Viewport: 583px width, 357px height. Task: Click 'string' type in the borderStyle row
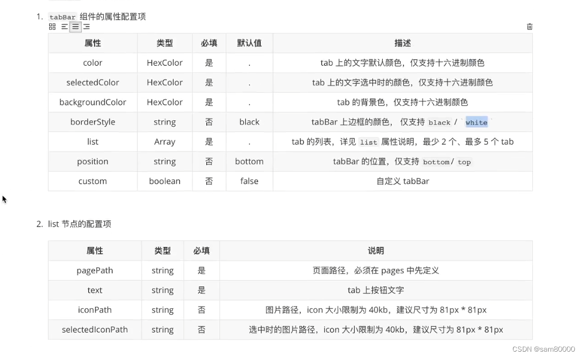pyautogui.click(x=165, y=122)
